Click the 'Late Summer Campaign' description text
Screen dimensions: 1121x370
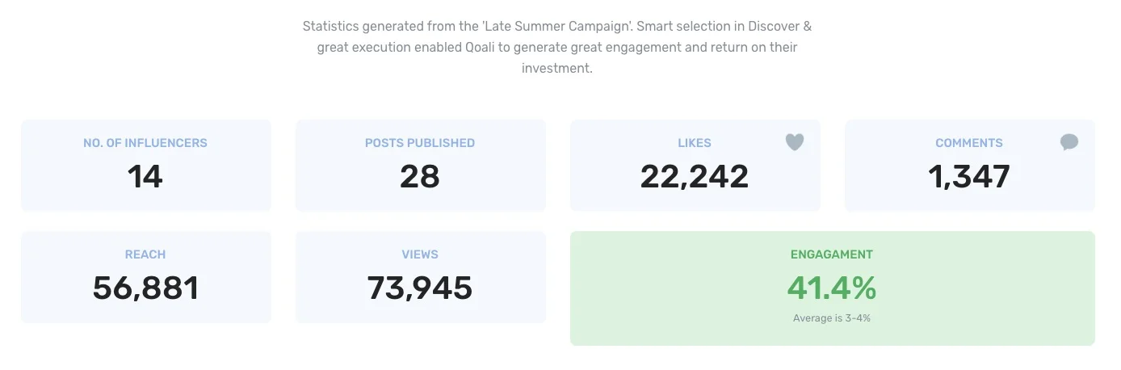[557, 47]
